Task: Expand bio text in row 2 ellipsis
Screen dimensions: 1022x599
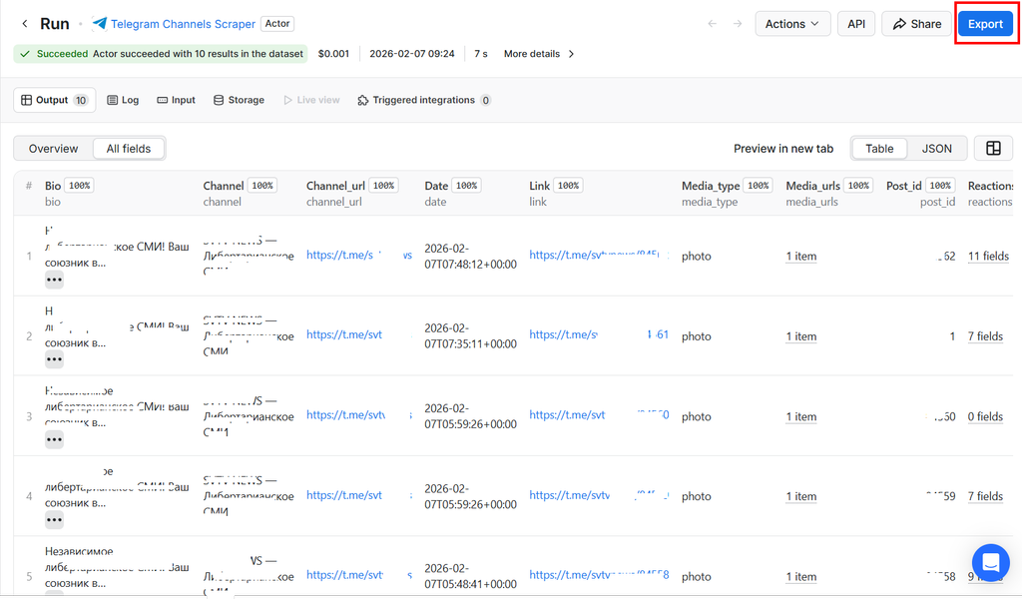Action: point(54,359)
